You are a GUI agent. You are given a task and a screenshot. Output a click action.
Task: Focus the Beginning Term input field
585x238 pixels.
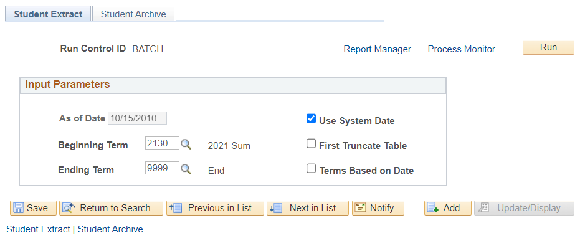click(163, 143)
